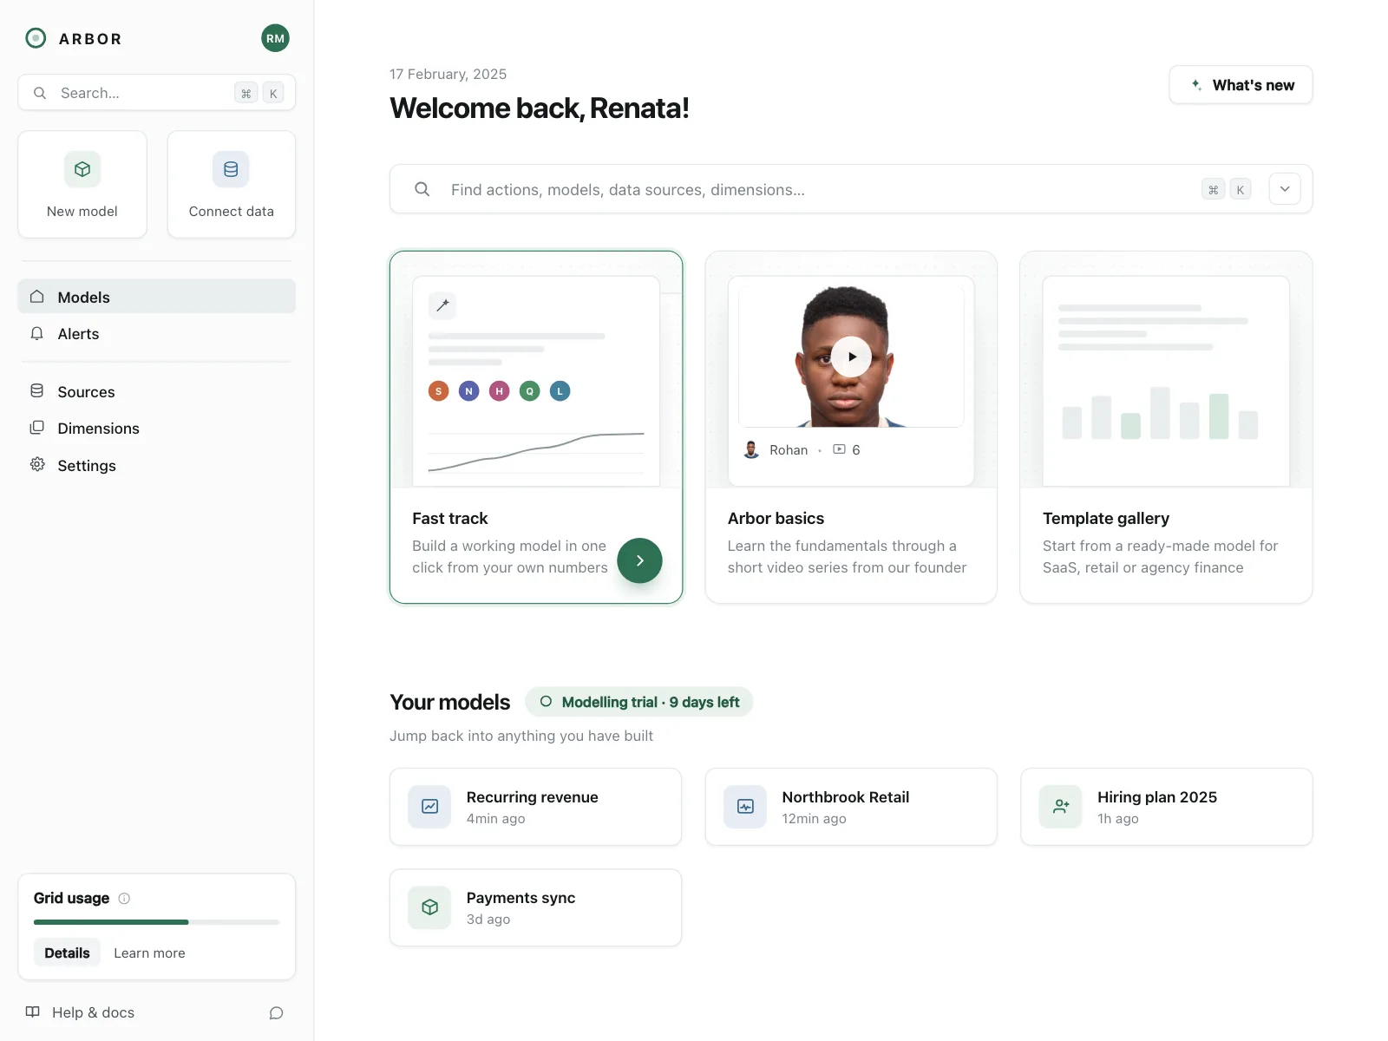This screenshot has width=1388, height=1041.
Task: Open Alerts in the sidebar
Action: pyautogui.click(x=156, y=334)
